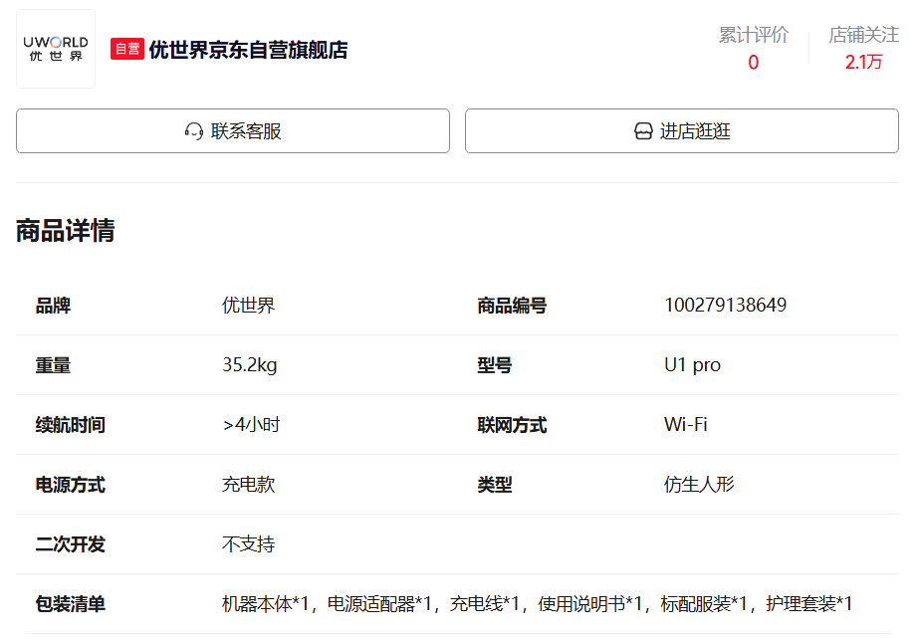Select the 续航时间 label
The image size is (916, 639).
point(70,425)
